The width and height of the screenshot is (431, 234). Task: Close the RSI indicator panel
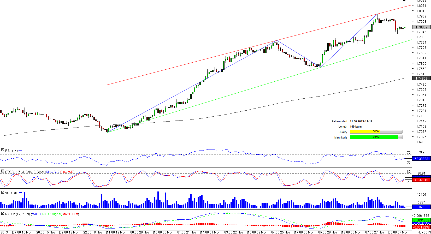[3, 150]
